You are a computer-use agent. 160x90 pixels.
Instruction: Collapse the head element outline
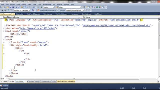tap(4, 31)
